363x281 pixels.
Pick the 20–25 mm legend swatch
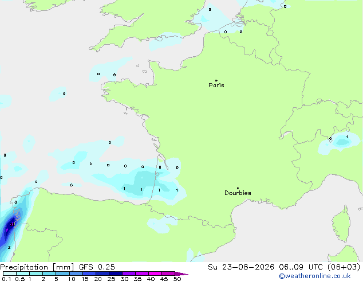point(102,274)
